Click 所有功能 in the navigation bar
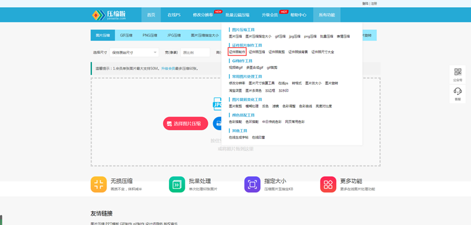This screenshot has height=225, width=471. tap(327, 15)
